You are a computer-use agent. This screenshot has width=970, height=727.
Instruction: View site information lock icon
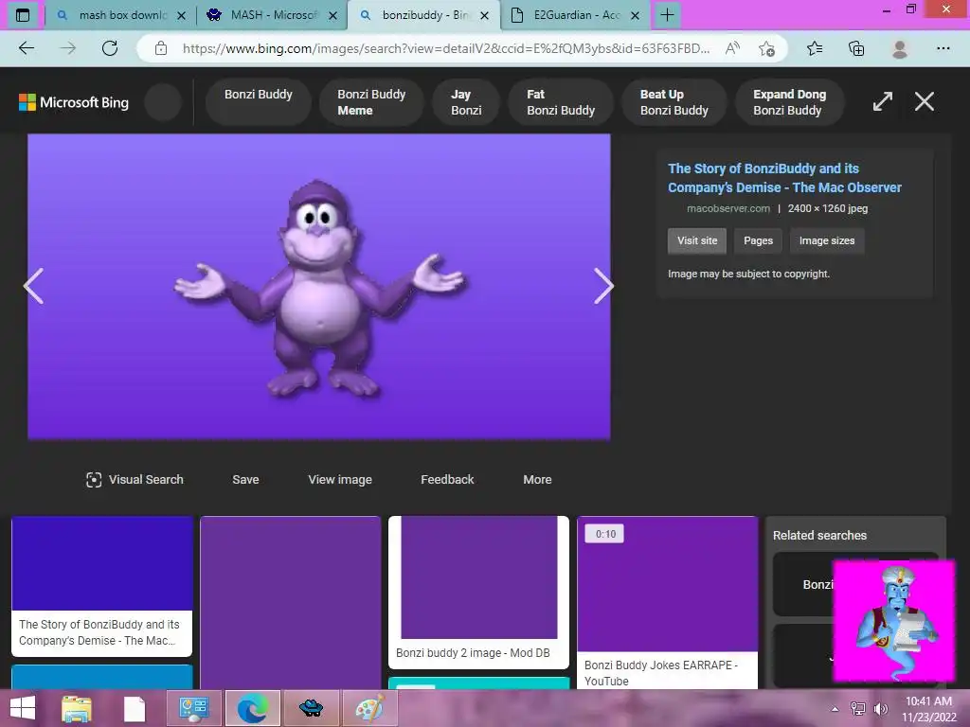pos(161,48)
